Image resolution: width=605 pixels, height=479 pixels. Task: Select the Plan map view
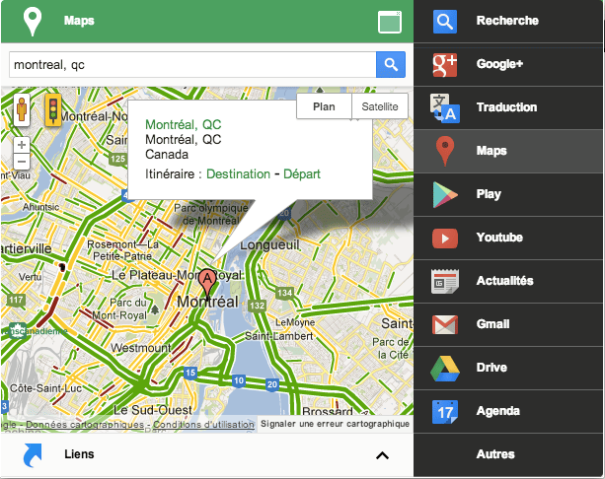click(324, 106)
